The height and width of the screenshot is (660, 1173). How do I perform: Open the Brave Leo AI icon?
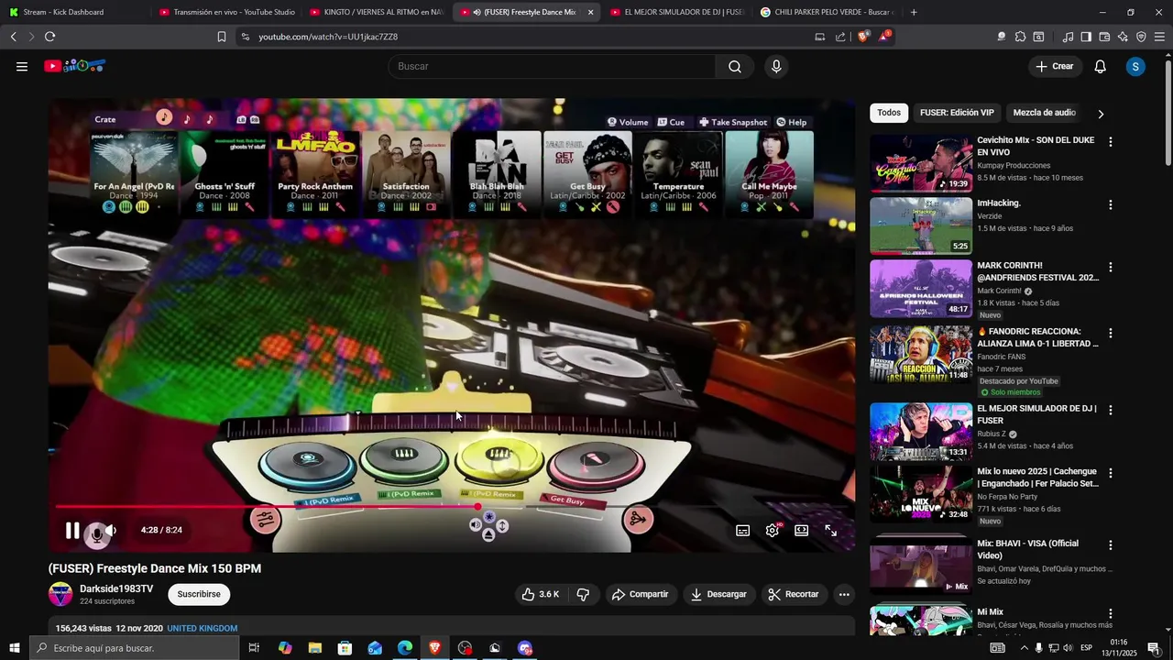1123,37
